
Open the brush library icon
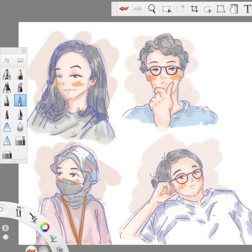point(20,60)
